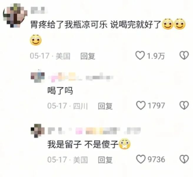The height and width of the screenshot is (177, 193).
Task: Dislike the 我是留子 reply with 9736 likes
Action: [x=184, y=159]
